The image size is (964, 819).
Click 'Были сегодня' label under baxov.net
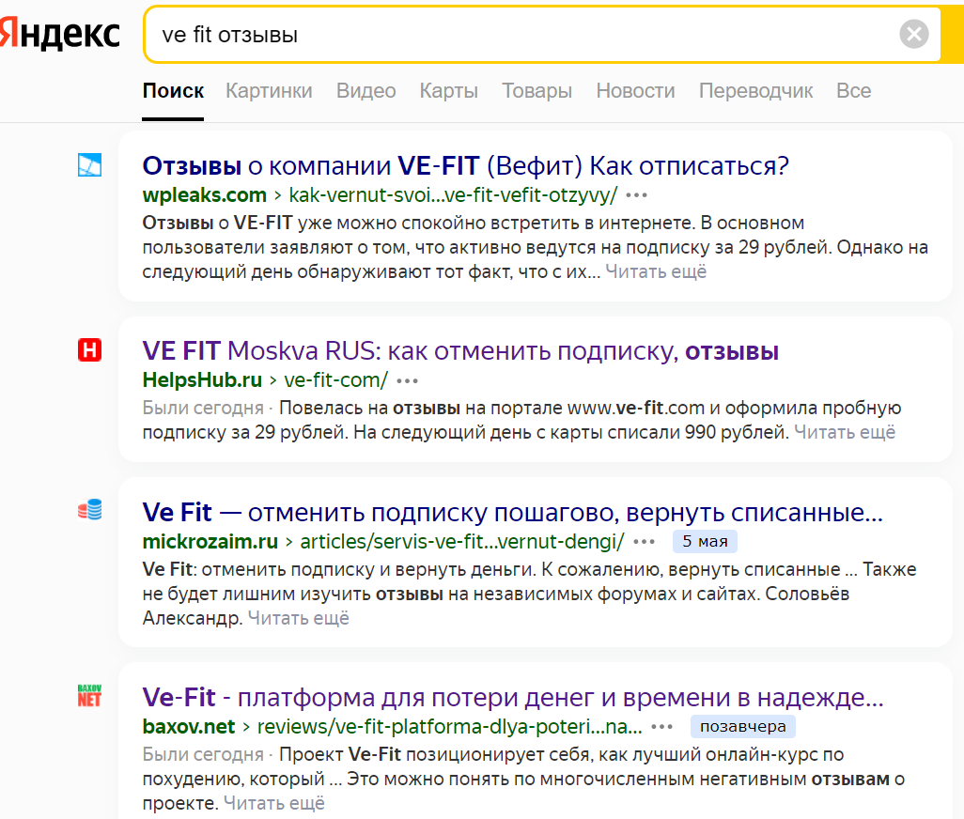[x=203, y=754]
